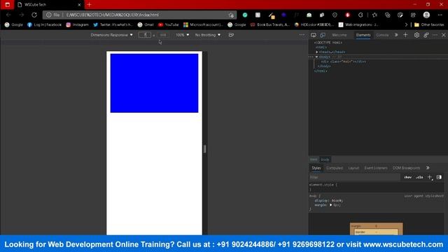
Task: Switch to the Event Listeners tab
Action: pos(376,168)
